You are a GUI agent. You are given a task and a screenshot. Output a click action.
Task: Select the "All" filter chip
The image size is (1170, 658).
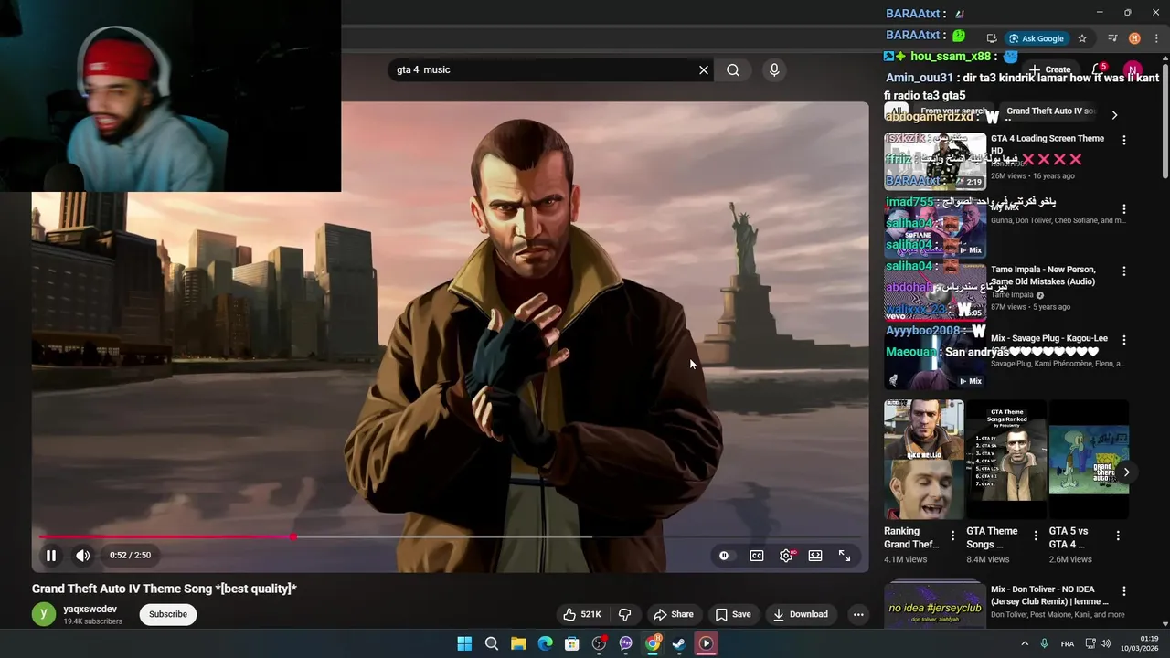click(x=897, y=111)
